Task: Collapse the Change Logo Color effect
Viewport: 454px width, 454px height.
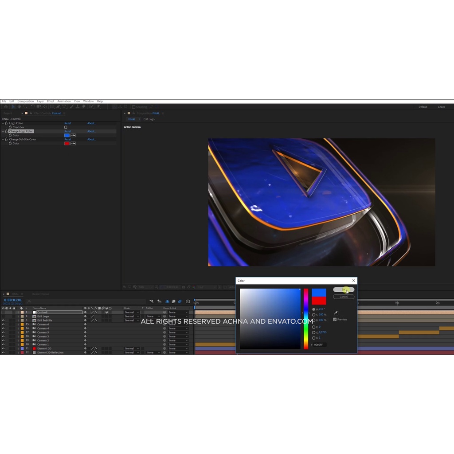Action: point(3,131)
